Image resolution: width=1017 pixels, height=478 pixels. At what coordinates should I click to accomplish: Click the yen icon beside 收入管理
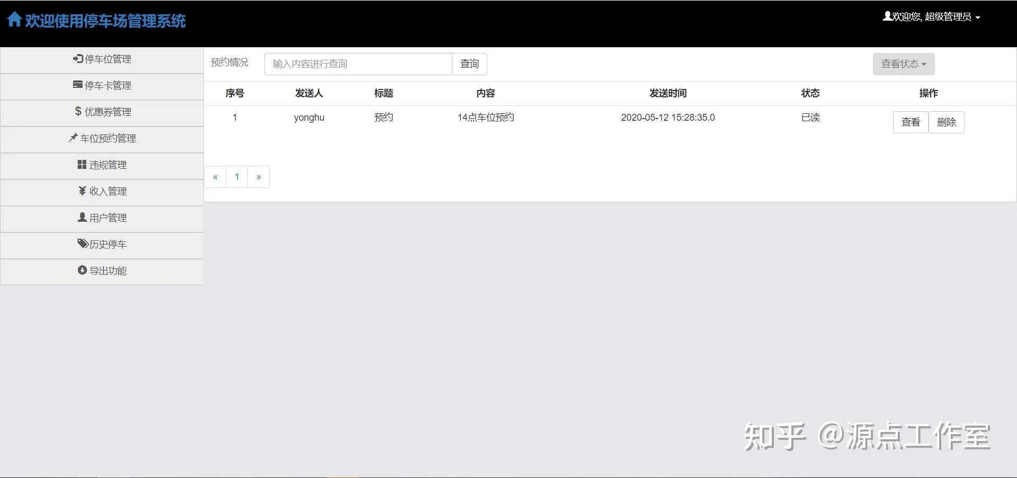[82, 191]
